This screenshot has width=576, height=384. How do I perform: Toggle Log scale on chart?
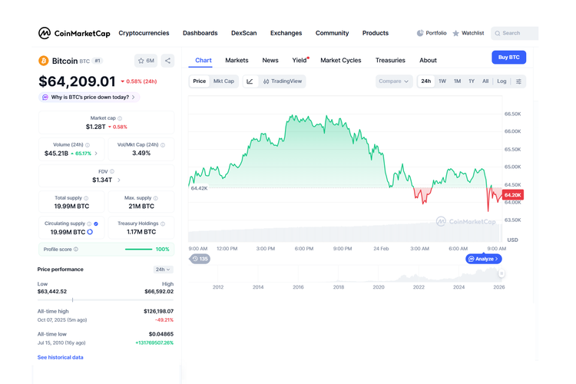502,81
